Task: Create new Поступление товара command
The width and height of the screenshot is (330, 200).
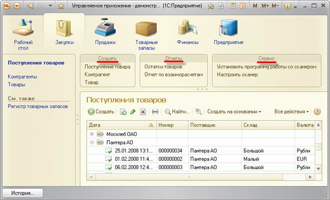Action: pyautogui.click(x=108, y=67)
